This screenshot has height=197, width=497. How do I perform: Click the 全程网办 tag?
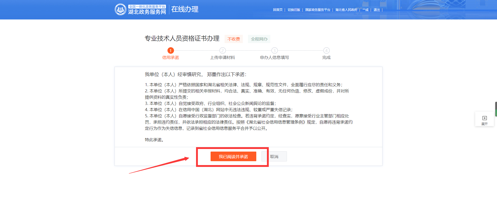tap(259, 39)
